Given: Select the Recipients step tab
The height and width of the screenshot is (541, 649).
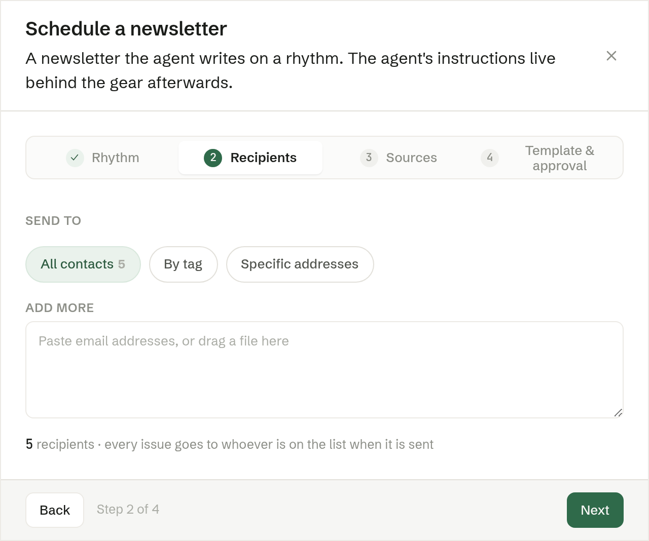Looking at the screenshot, I should click(250, 158).
